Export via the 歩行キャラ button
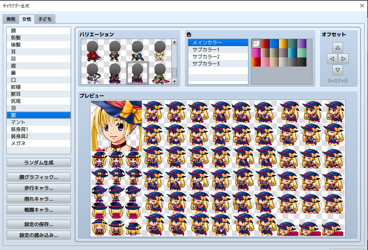The height and width of the screenshot is (250, 368). click(x=38, y=188)
